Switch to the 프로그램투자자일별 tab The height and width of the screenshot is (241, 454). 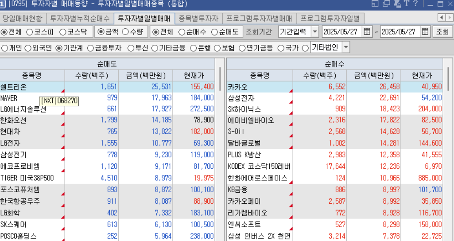330,19
